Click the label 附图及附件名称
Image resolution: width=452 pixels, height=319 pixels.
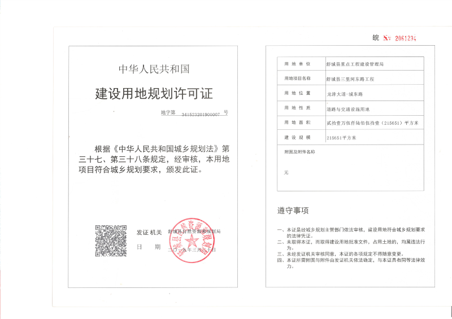tap(300, 152)
